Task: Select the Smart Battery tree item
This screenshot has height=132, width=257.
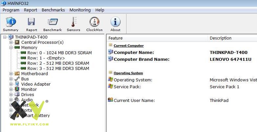Action: pyautogui.click(x=35, y=116)
